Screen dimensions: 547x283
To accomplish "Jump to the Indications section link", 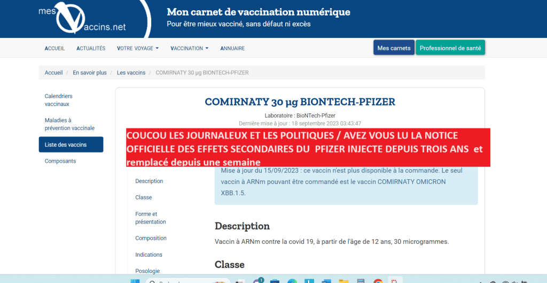I will [149, 255].
